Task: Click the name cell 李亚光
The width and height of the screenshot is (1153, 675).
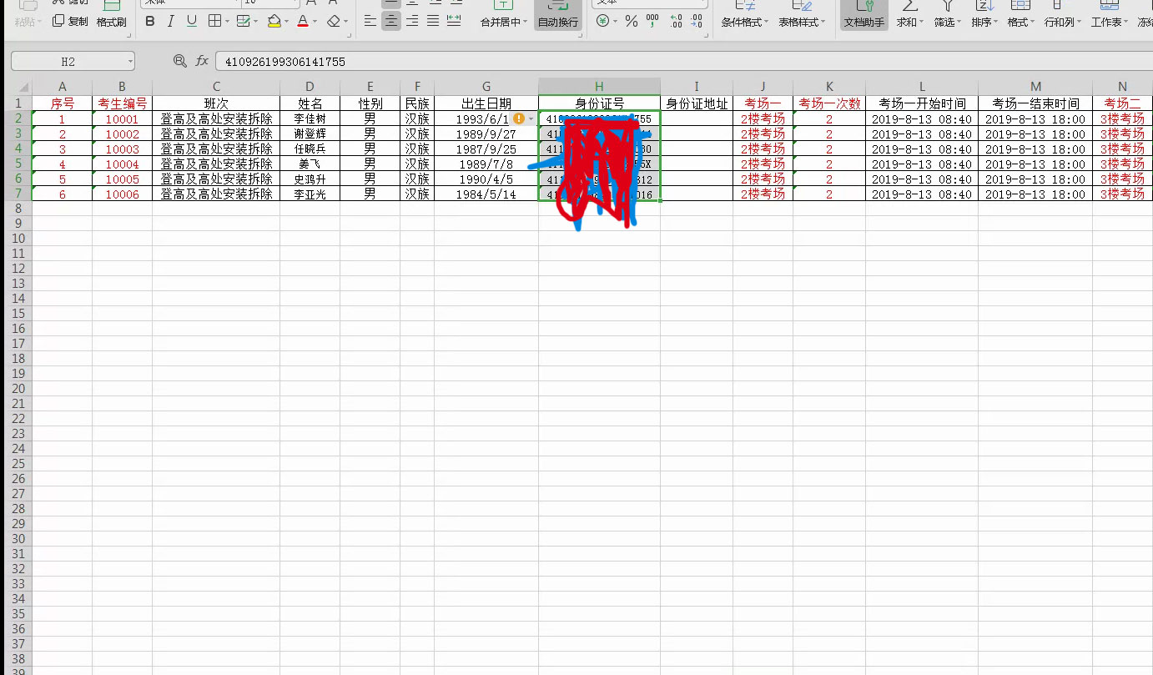Action: 310,194
